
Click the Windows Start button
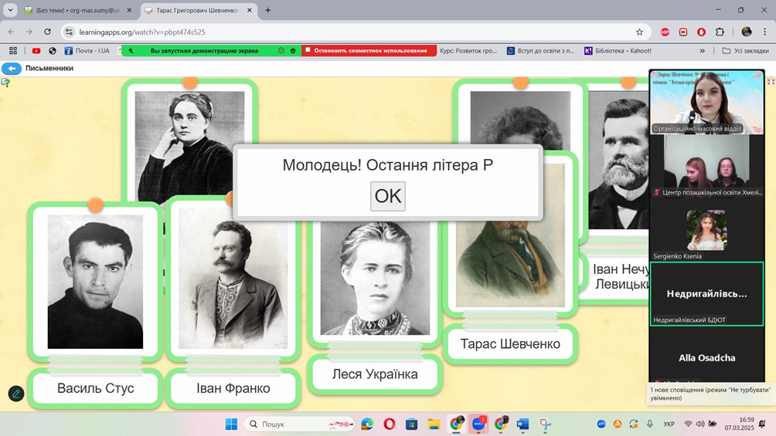pos(230,424)
